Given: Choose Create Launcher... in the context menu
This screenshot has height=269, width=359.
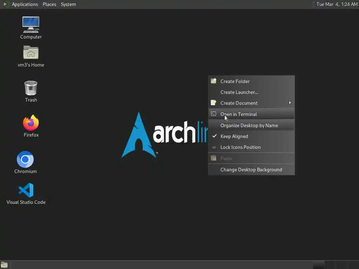Looking at the screenshot, I should click(x=251, y=92).
